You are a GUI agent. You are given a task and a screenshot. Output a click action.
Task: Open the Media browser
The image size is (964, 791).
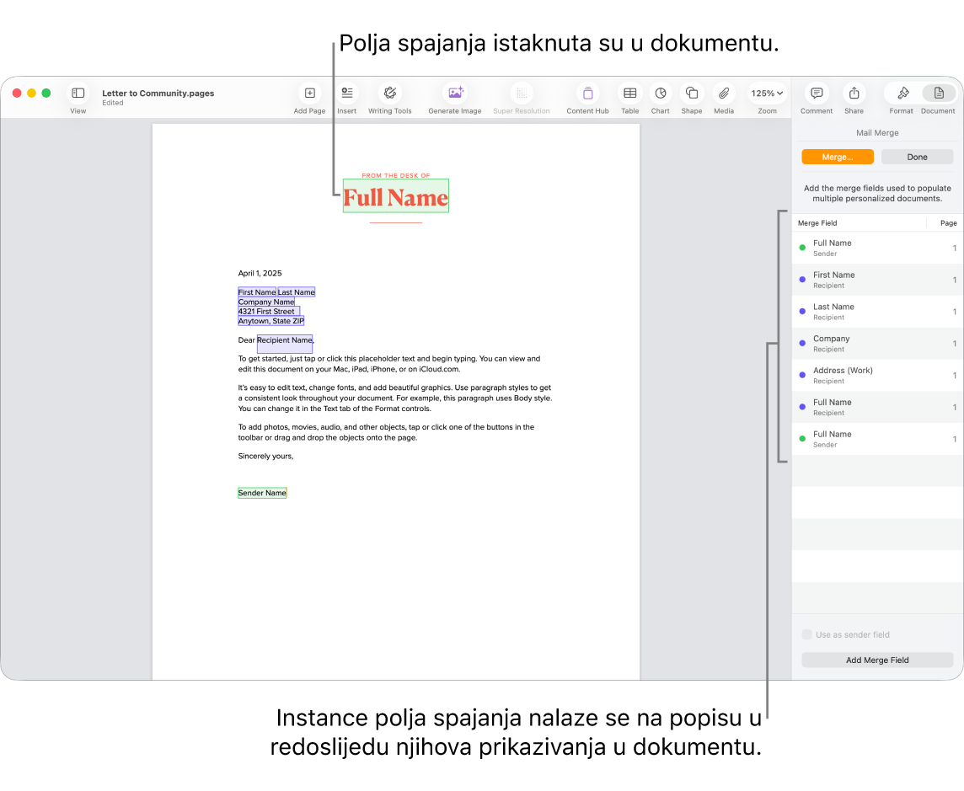point(723,94)
